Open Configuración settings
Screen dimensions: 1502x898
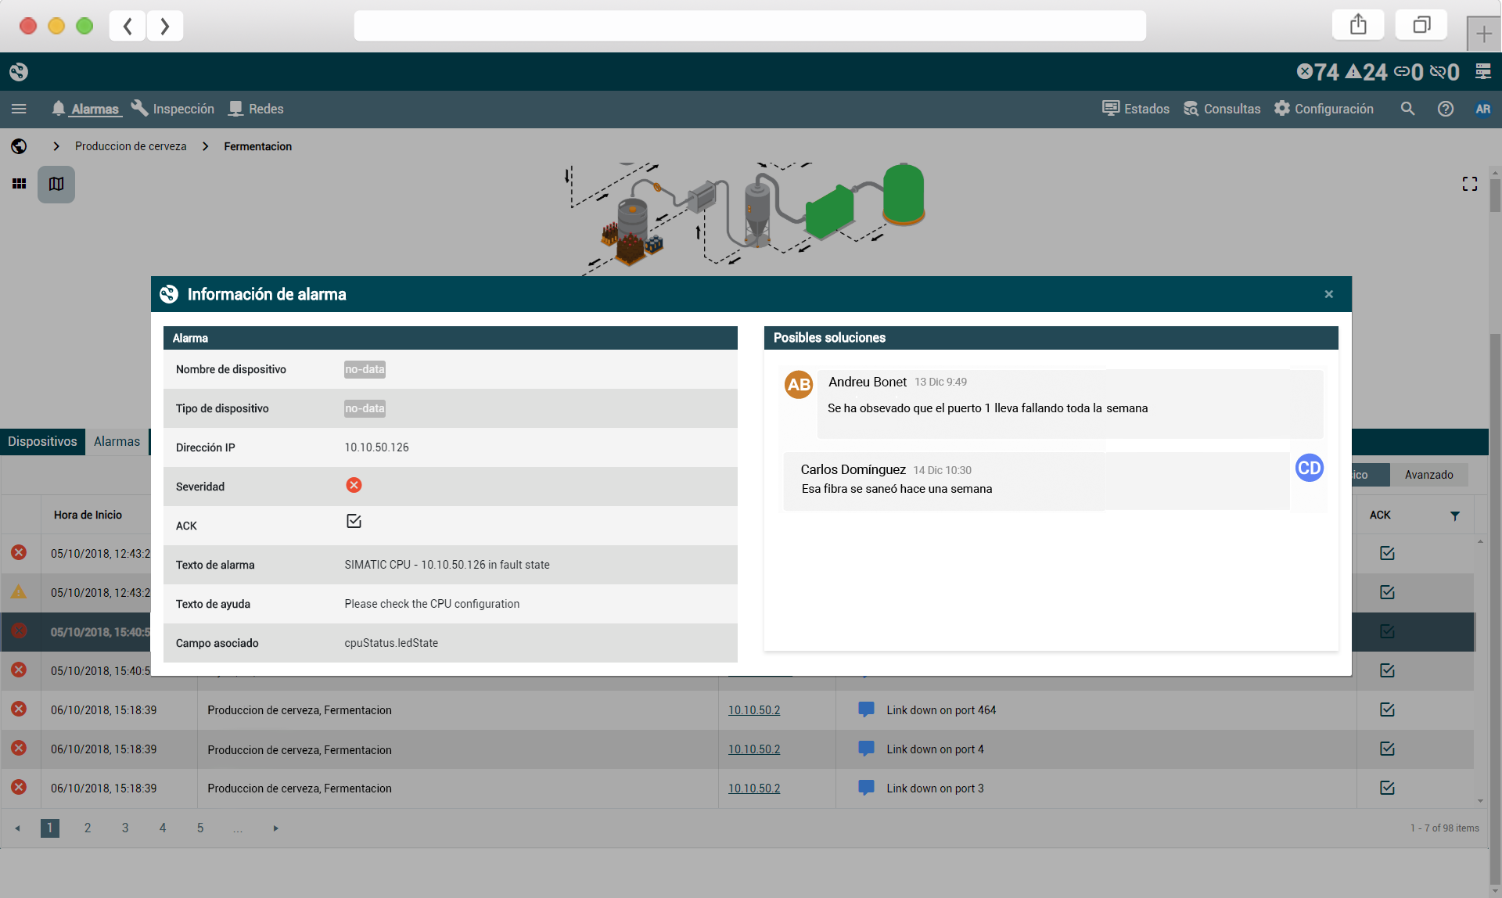pos(1324,109)
